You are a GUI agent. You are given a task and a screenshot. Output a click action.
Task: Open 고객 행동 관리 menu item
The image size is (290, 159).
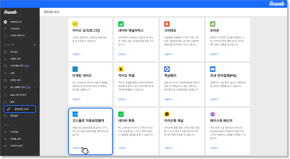tap(17, 66)
